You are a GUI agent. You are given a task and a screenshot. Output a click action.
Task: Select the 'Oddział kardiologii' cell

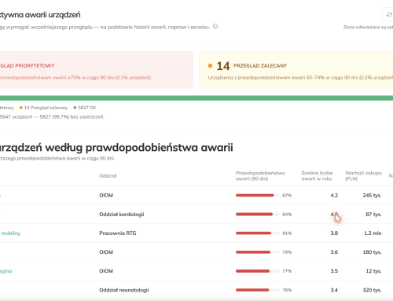pyautogui.click(x=122, y=215)
